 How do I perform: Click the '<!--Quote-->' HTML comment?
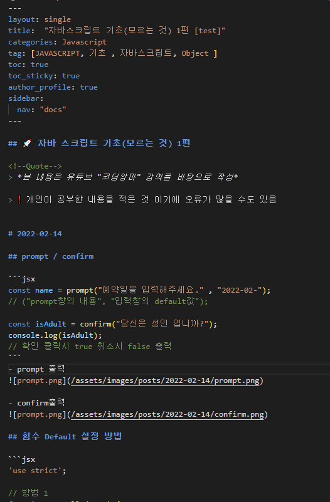coord(35,166)
